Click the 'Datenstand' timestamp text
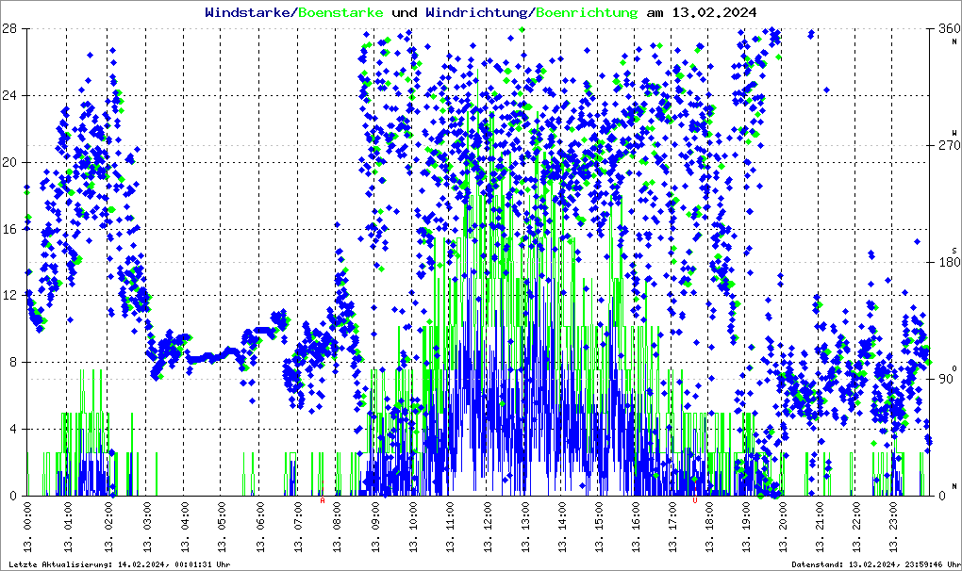 (x=875, y=564)
